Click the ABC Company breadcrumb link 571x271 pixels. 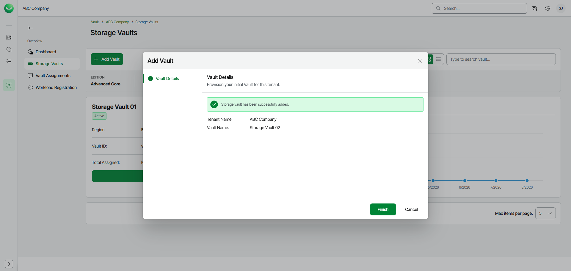(117, 22)
